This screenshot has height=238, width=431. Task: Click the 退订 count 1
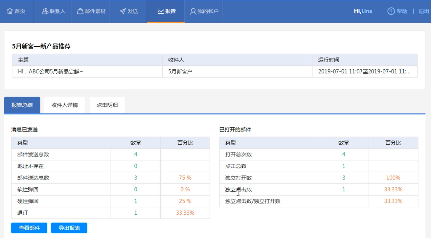[x=136, y=213]
